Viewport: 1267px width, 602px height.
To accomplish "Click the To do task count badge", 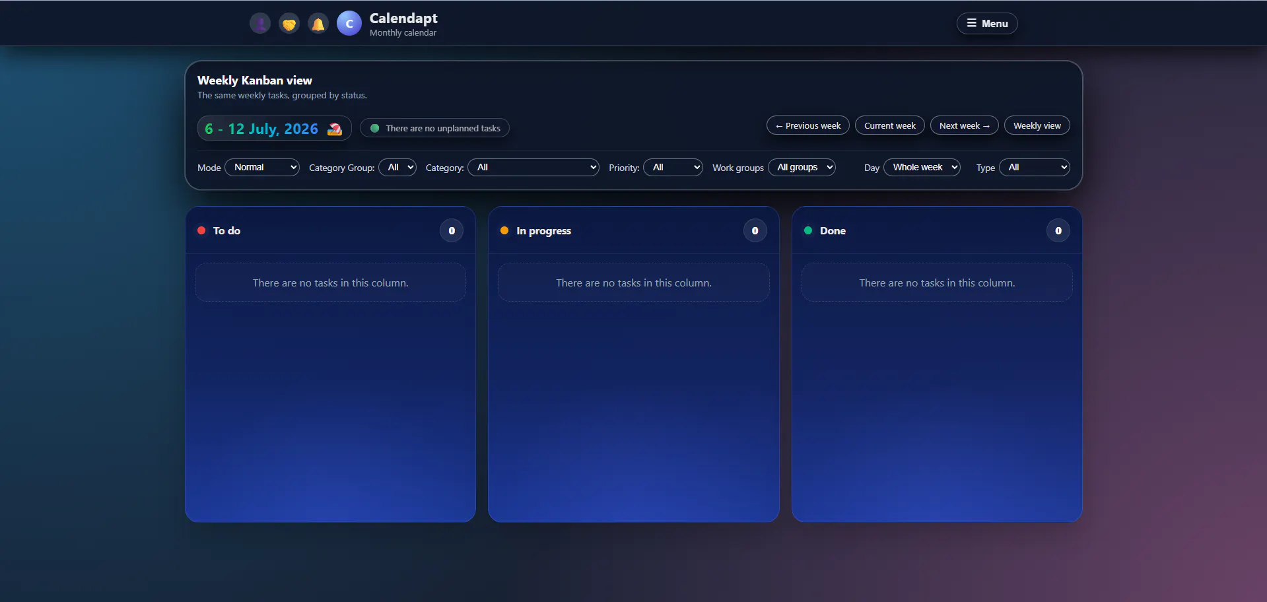I will tap(452, 230).
